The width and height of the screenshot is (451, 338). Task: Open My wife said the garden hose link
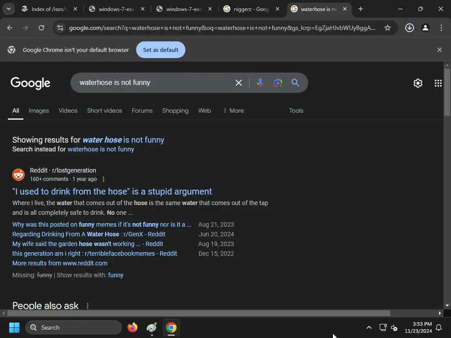pos(88,244)
